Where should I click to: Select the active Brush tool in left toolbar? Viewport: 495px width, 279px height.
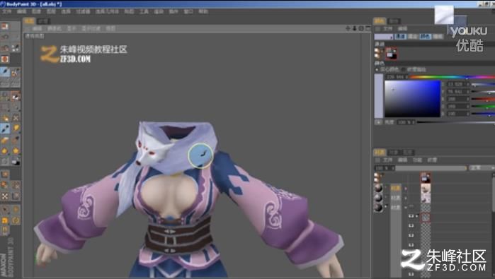click(x=5, y=128)
